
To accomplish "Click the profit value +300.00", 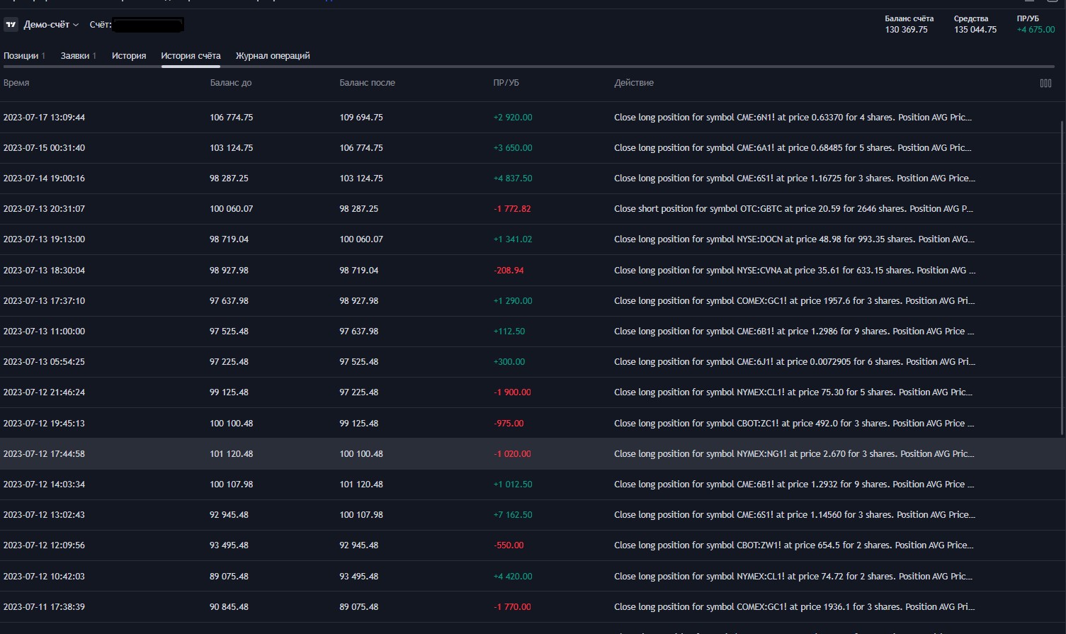I will pyautogui.click(x=509, y=362).
